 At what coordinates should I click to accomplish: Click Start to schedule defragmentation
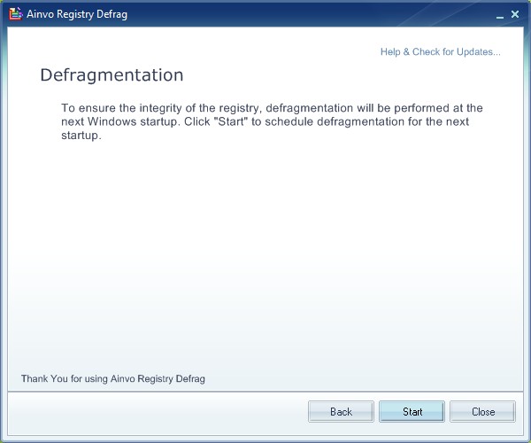pos(412,411)
